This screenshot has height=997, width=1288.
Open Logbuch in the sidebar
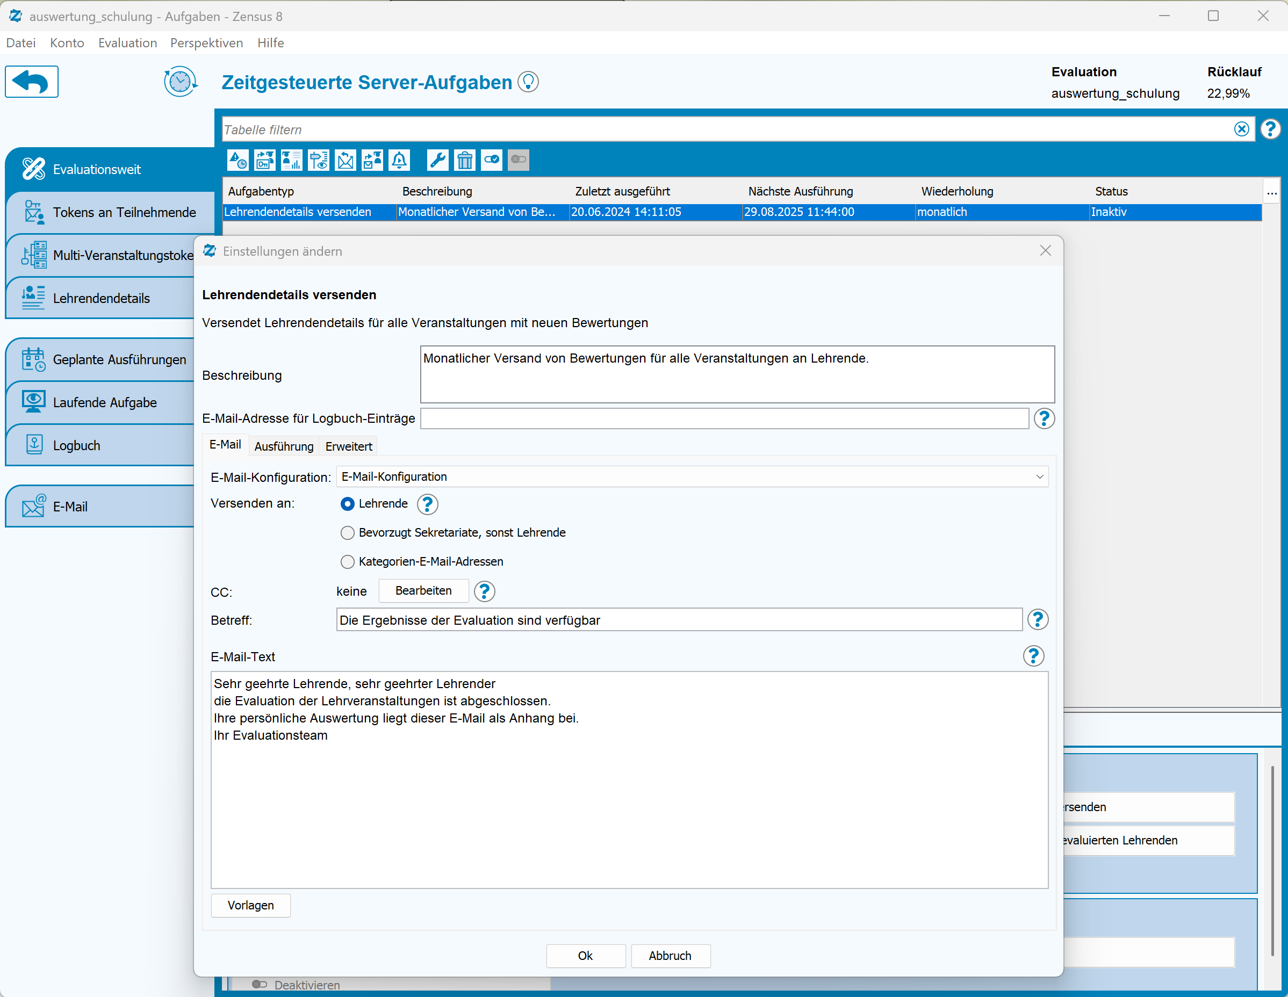tap(76, 446)
